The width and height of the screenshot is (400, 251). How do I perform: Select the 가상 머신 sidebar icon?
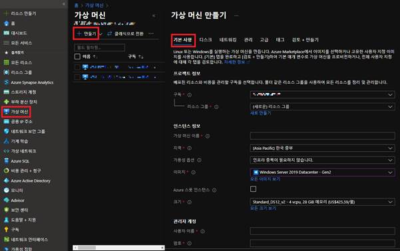tap(7, 111)
